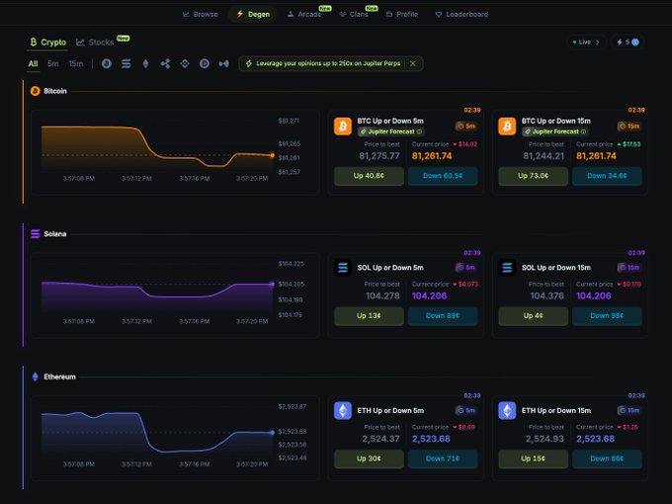Open the Profile navigation item
Image resolution: width=672 pixels, height=504 pixels.
(x=402, y=14)
